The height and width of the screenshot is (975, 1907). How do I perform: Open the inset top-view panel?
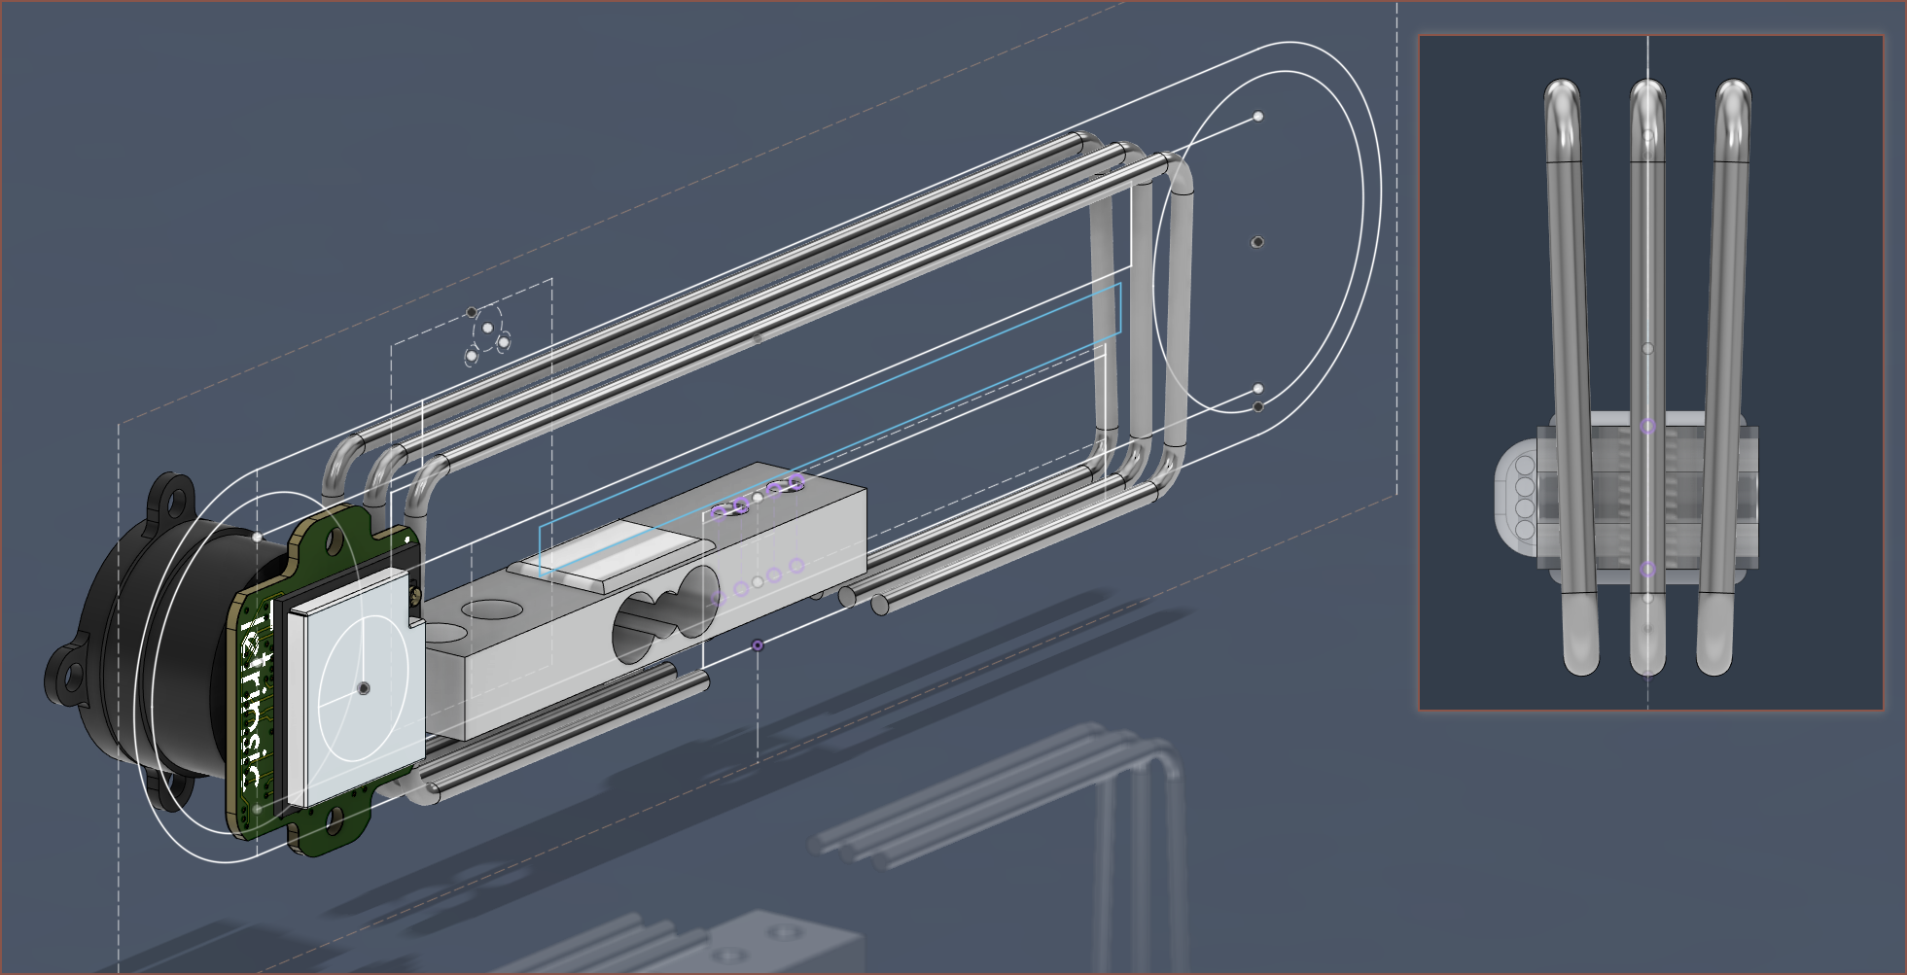pos(1650,373)
